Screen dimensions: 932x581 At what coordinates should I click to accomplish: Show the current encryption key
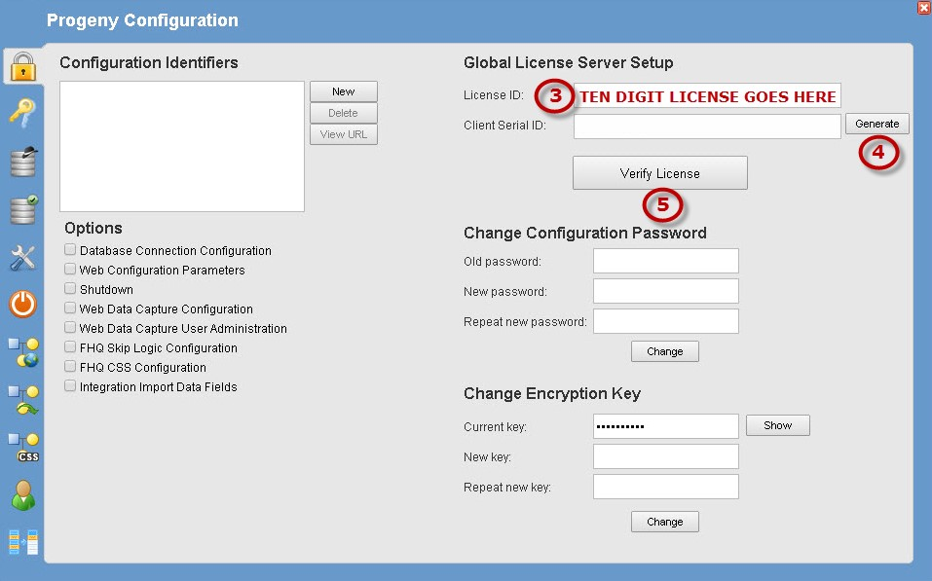click(x=777, y=425)
